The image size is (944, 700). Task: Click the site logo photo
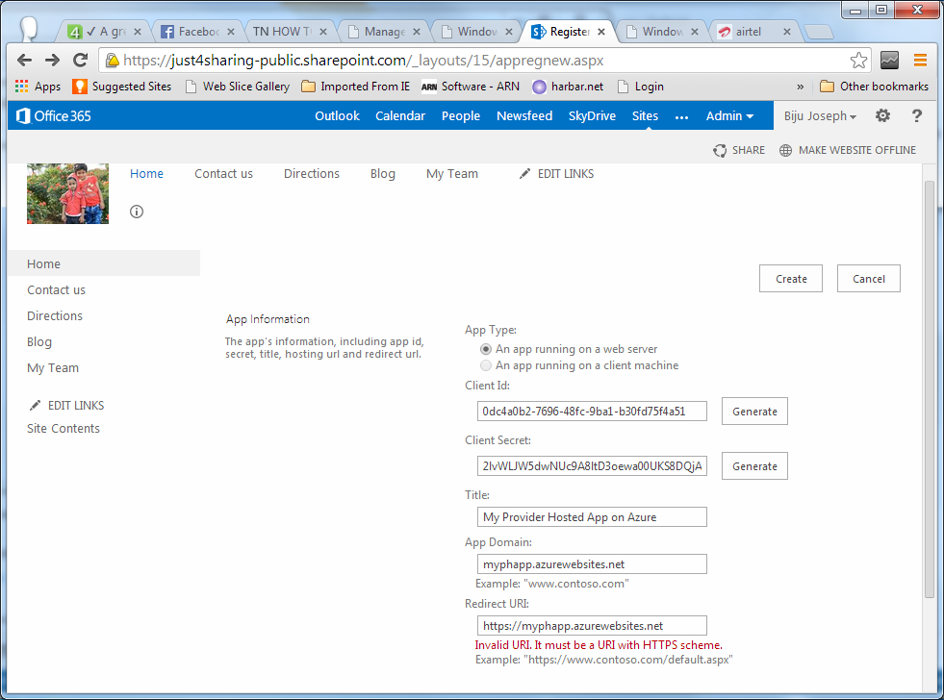pos(67,193)
